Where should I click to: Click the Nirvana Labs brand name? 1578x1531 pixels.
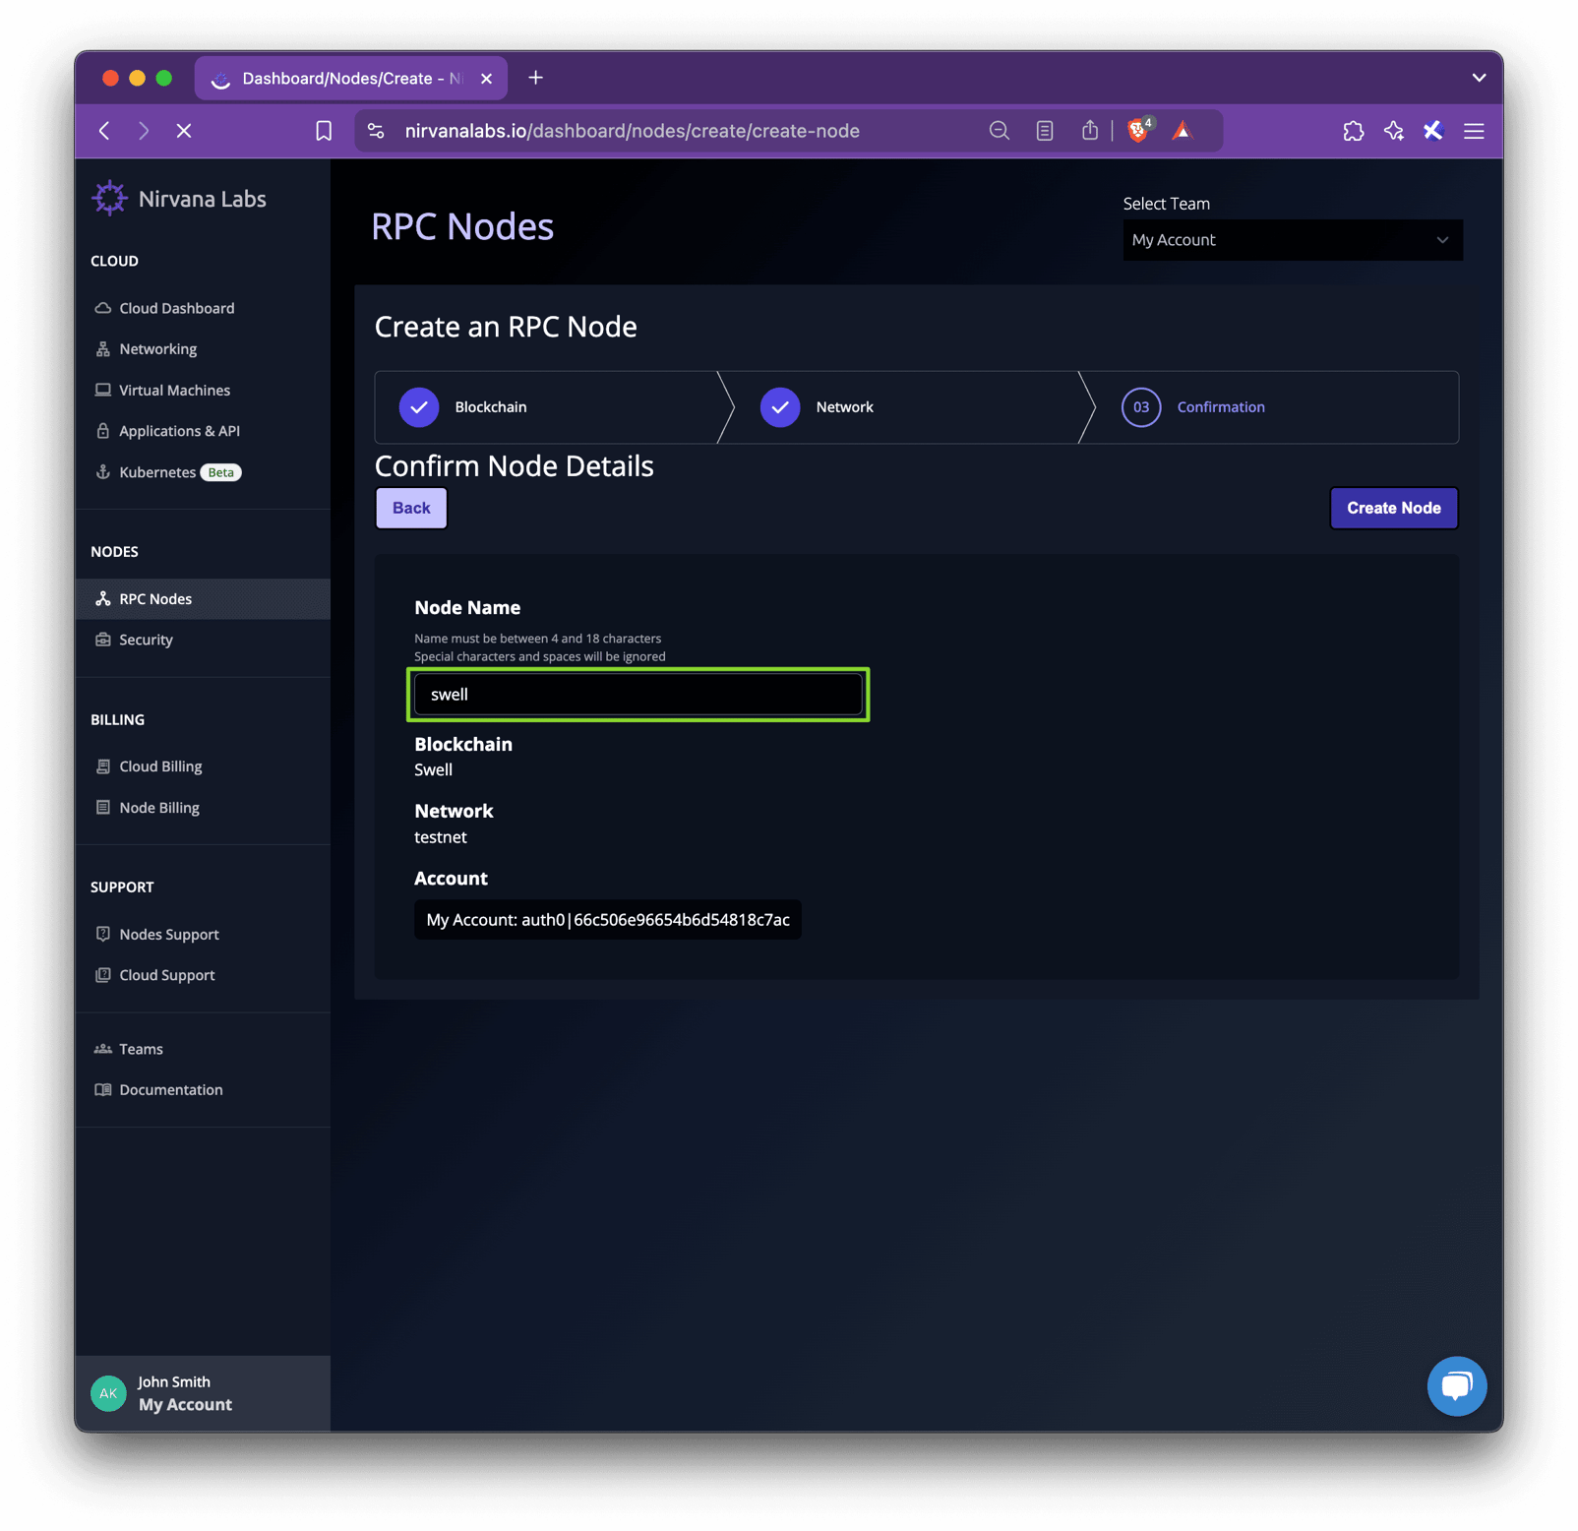coord(203,199)
